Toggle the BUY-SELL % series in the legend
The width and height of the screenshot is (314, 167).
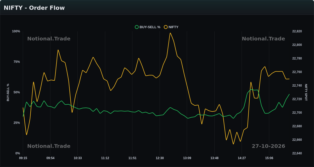[148, 27]
